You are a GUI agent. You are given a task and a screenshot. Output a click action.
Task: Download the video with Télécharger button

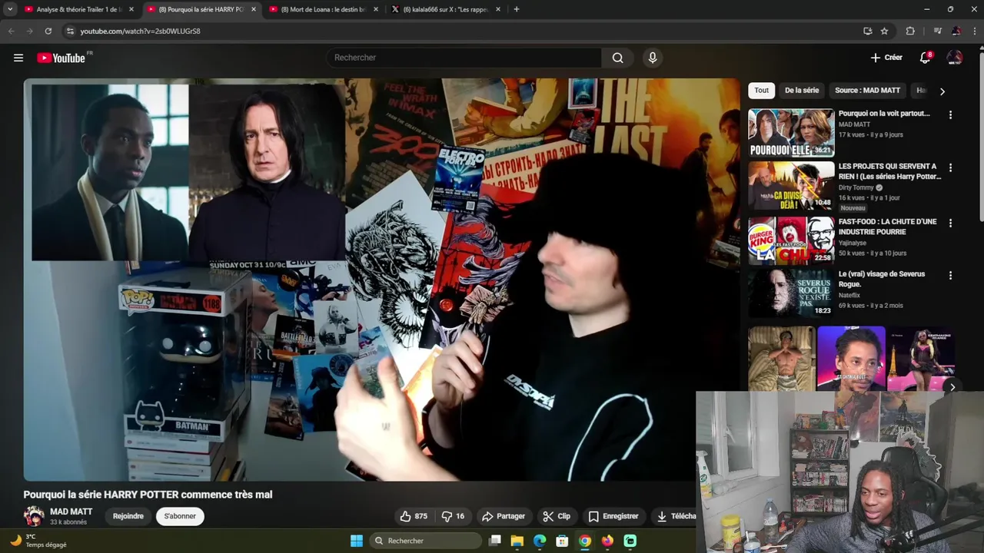[675, 516]
